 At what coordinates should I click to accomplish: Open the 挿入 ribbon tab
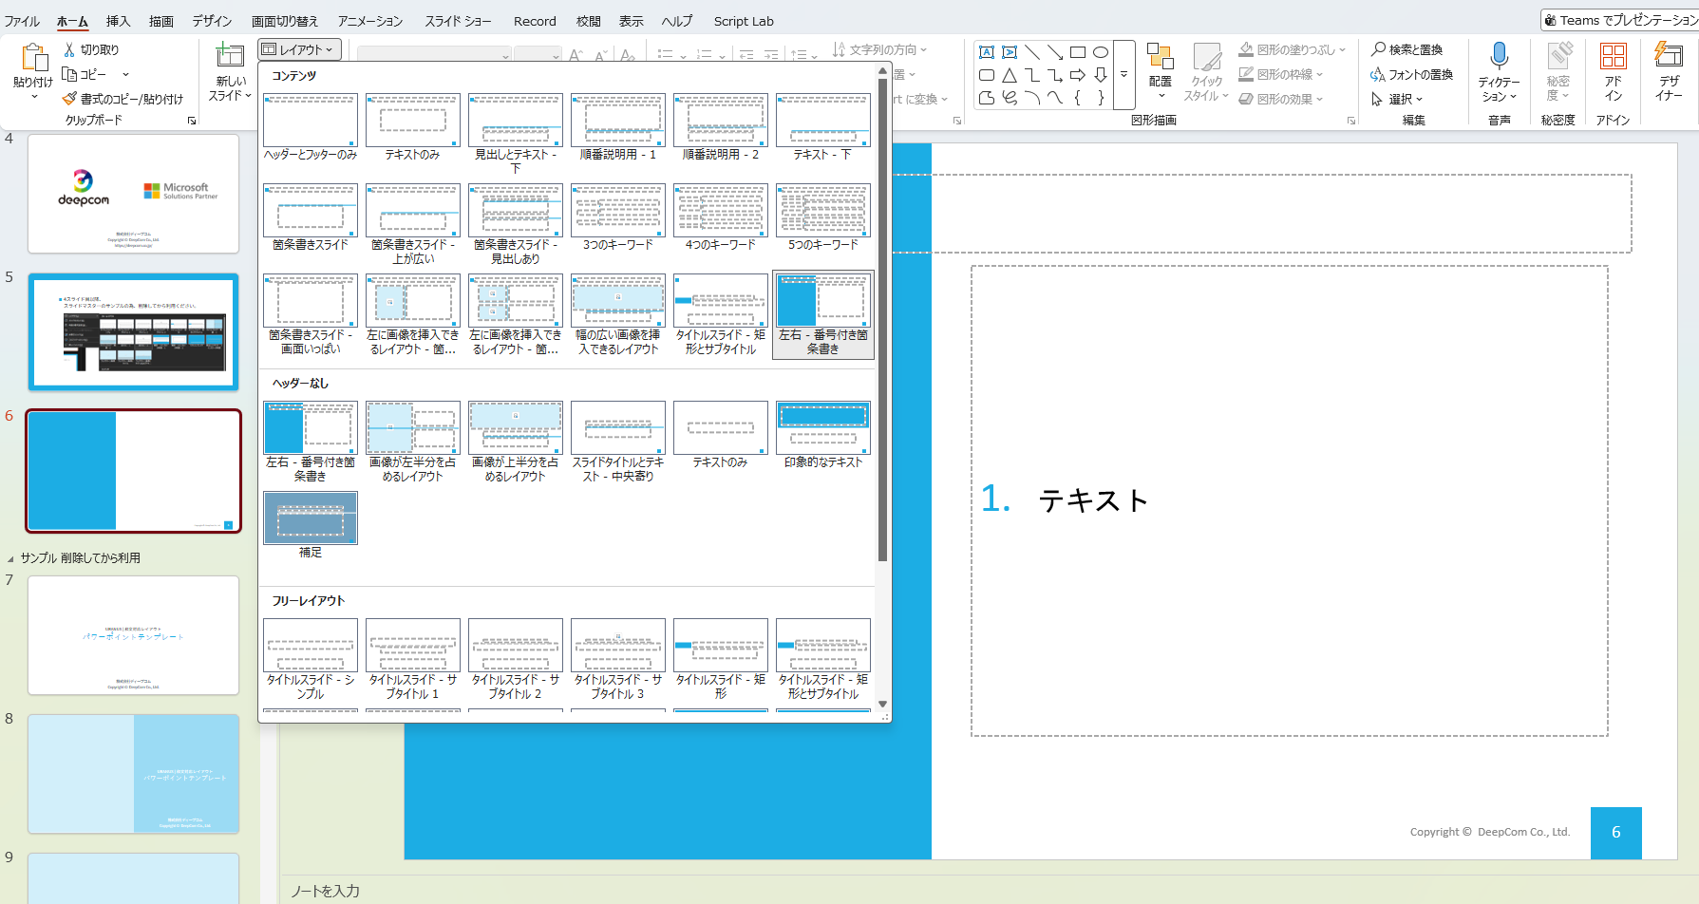pos(118,21)
